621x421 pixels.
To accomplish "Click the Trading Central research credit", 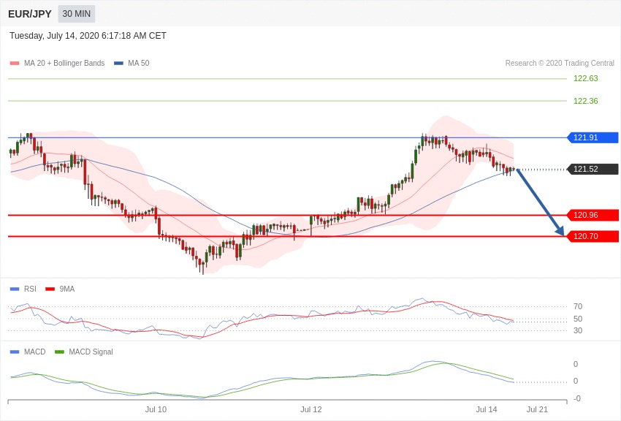I will click(560, 64).
